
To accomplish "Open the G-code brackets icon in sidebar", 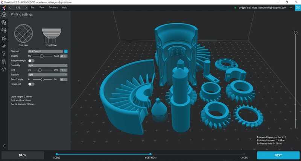I will [x=4, y=69].
